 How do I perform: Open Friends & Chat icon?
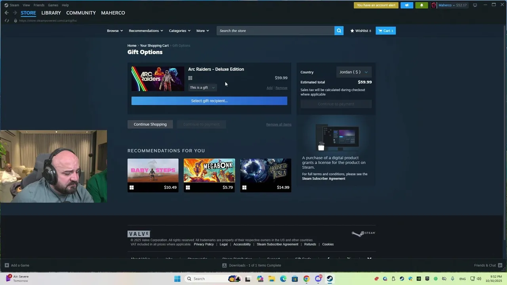pyautogui.click(x=500, y=265)
